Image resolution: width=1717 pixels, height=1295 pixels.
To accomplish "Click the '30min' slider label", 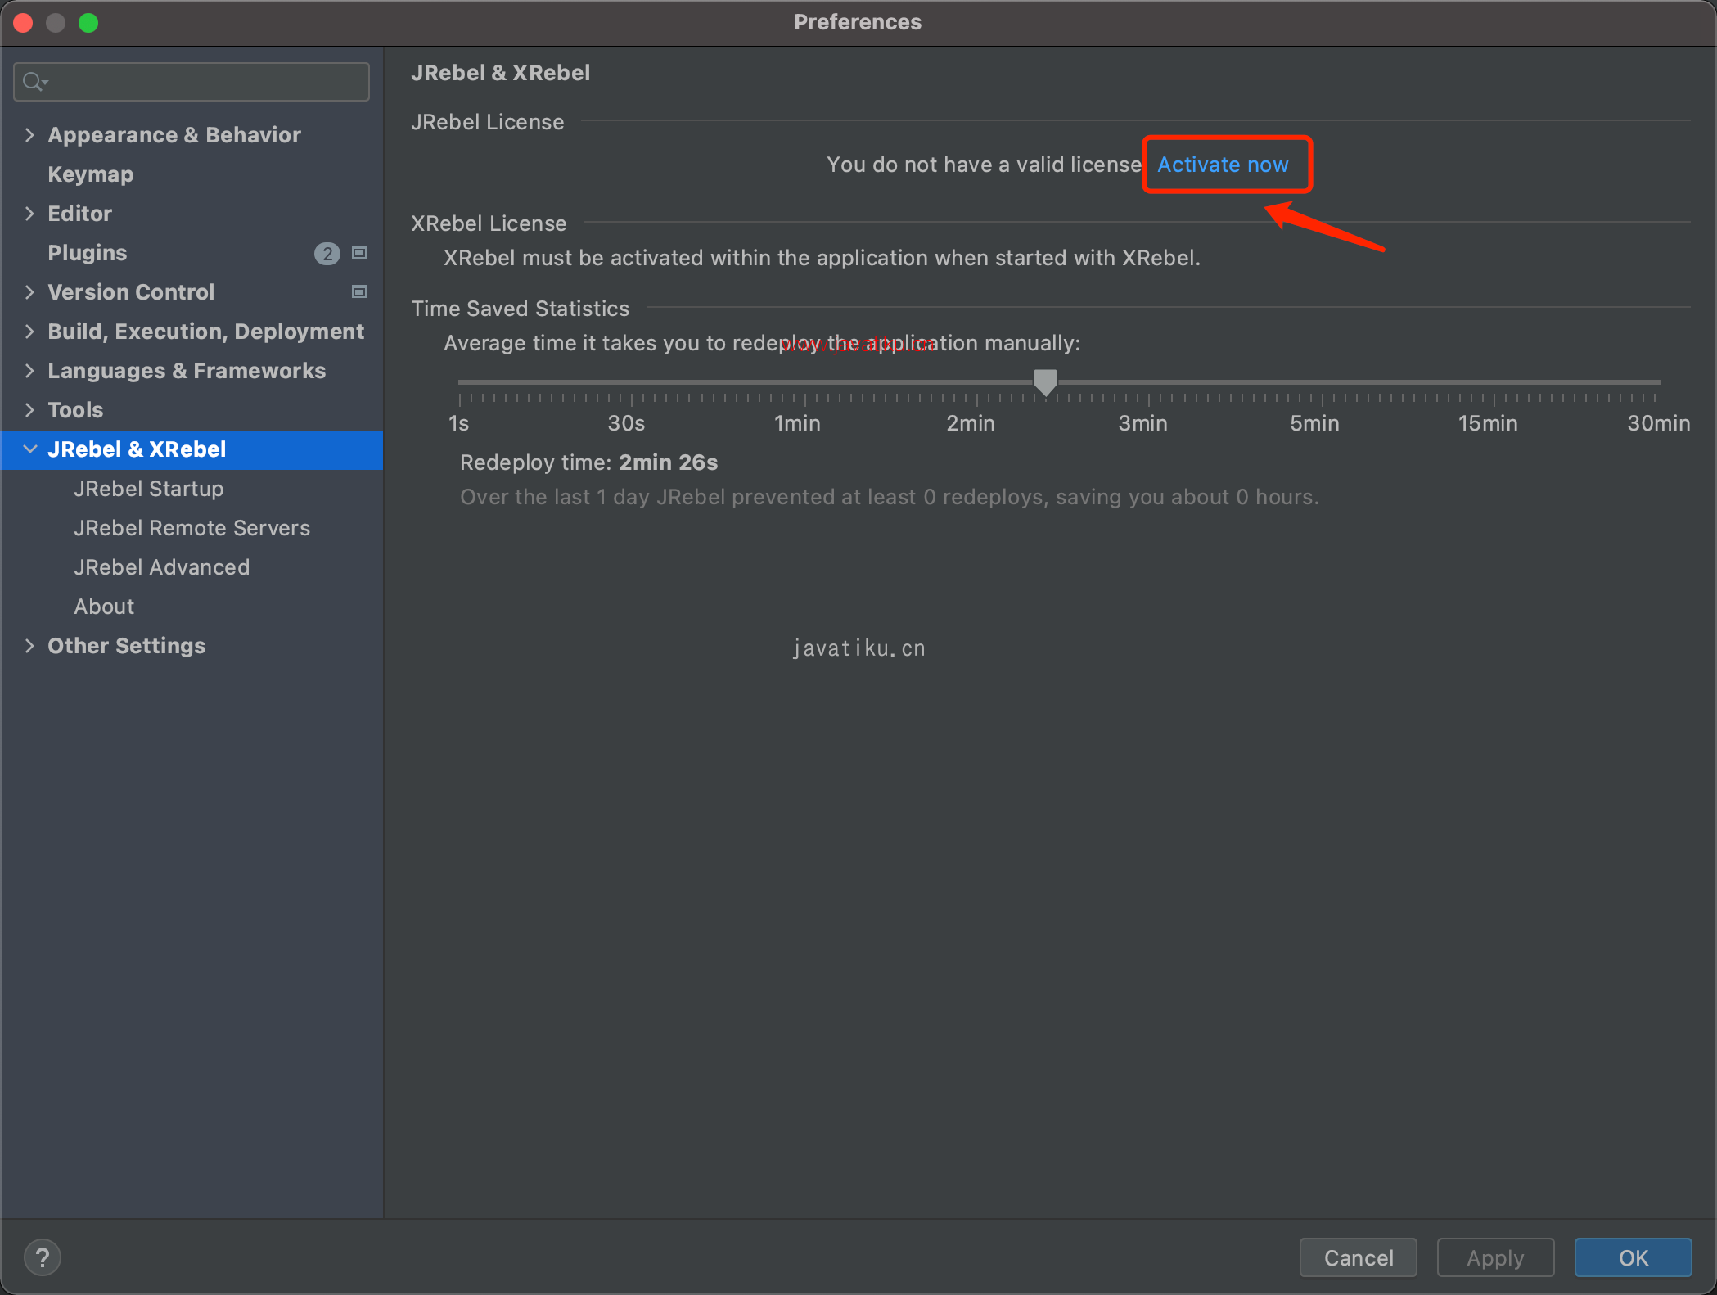I will (x=1659, y=423).
